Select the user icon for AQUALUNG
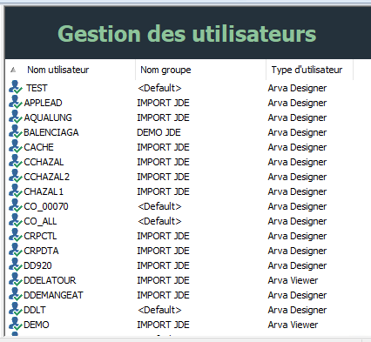Viewport: 371px width, 342px height. (16, 117)
